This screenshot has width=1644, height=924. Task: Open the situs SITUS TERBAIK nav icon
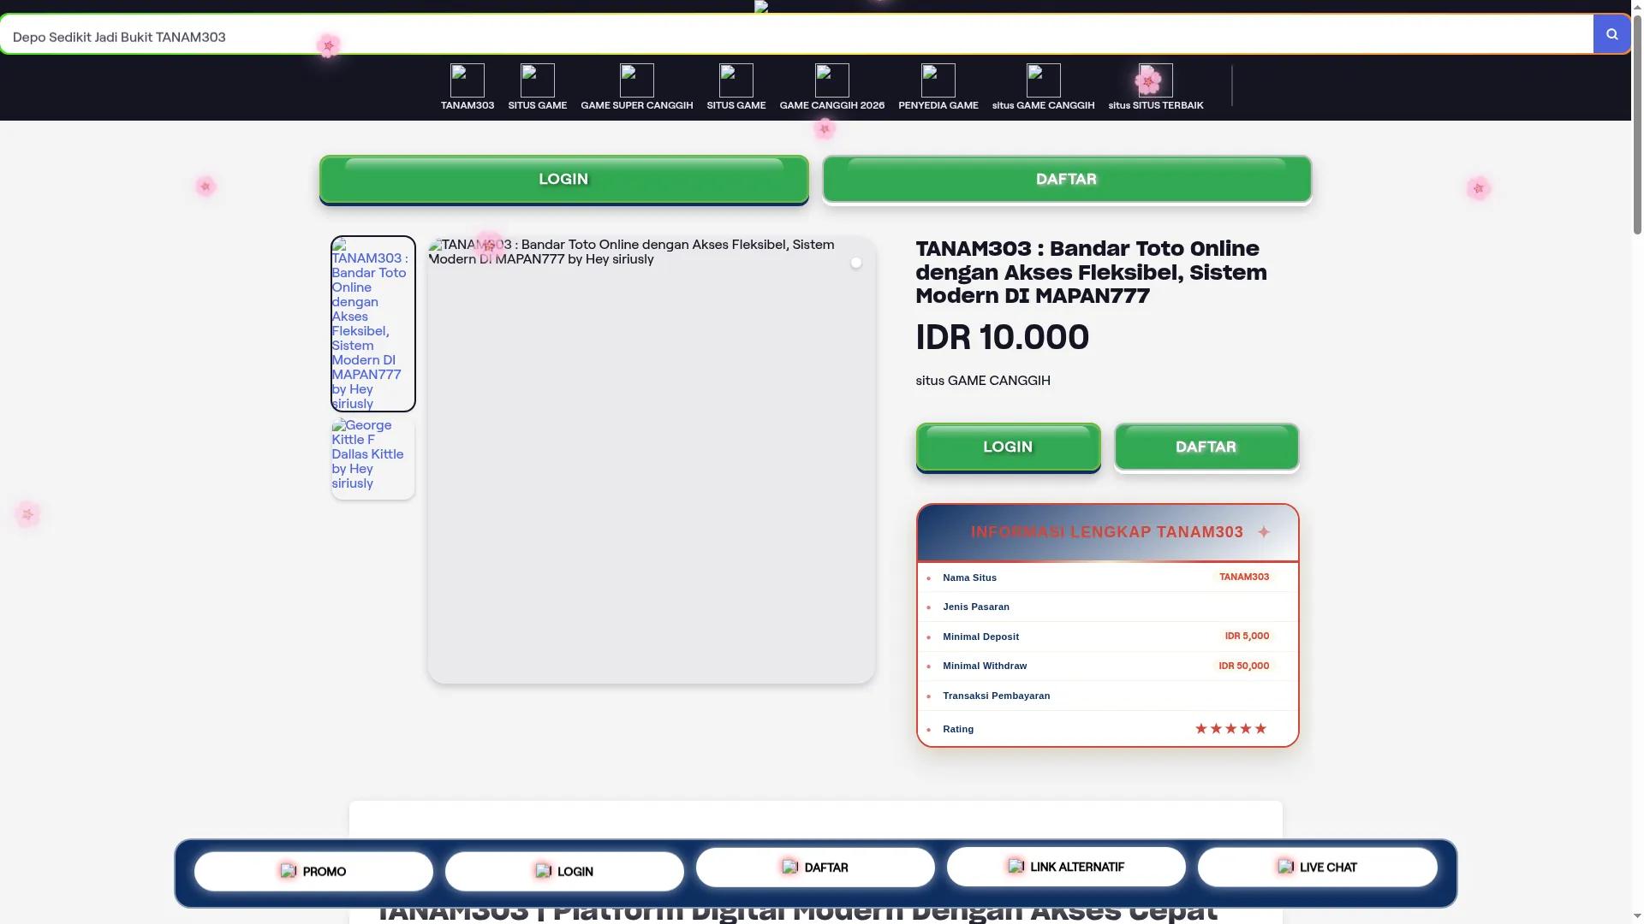(1156, 80)
